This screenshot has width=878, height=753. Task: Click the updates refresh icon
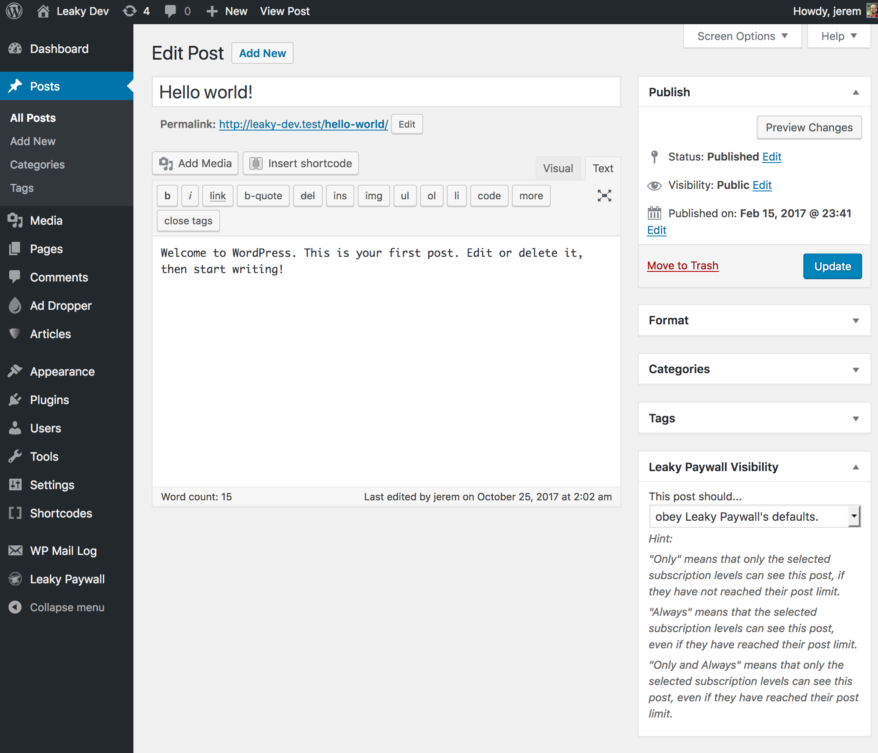coord(130,11)
